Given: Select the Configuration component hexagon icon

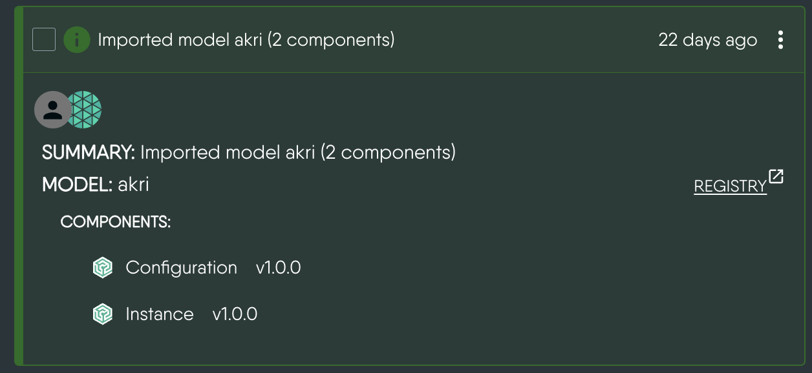Looking at the screenshot, I should [103, 267].
